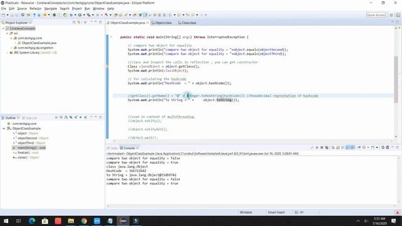Click 'Writable' in the status bar

[x=246, y=212]
